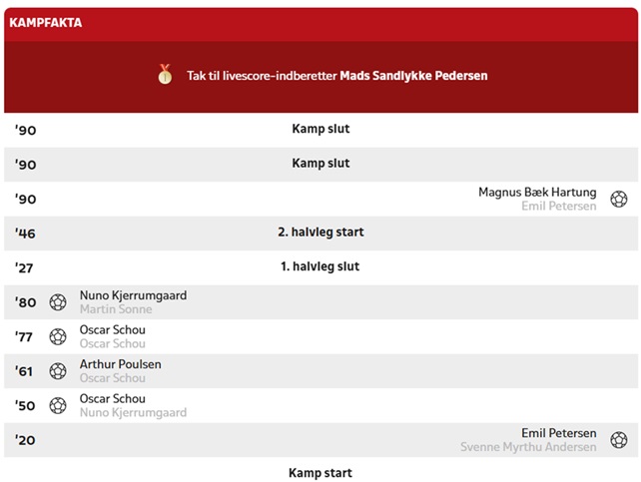Click assist name Svenne Myrthu Andersen
Screen dimensions: 641x482
click(x=528, y=447)
